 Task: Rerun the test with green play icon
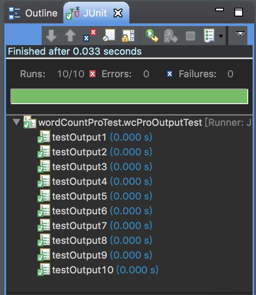tap(152, 36)
